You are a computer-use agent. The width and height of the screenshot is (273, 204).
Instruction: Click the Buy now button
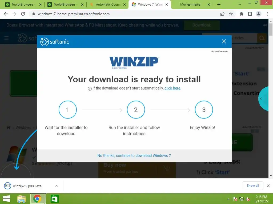pos(137,170)
